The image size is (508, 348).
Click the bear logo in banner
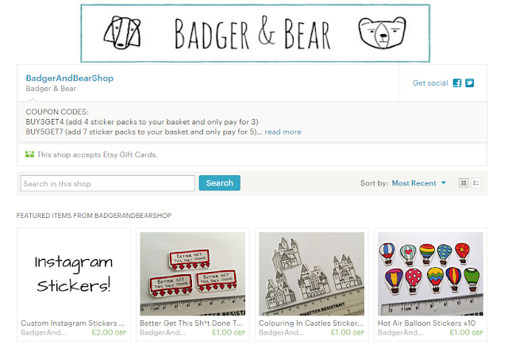[383, 33]
